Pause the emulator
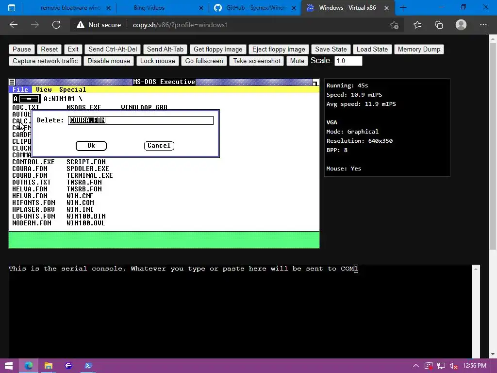 (22, 49)
